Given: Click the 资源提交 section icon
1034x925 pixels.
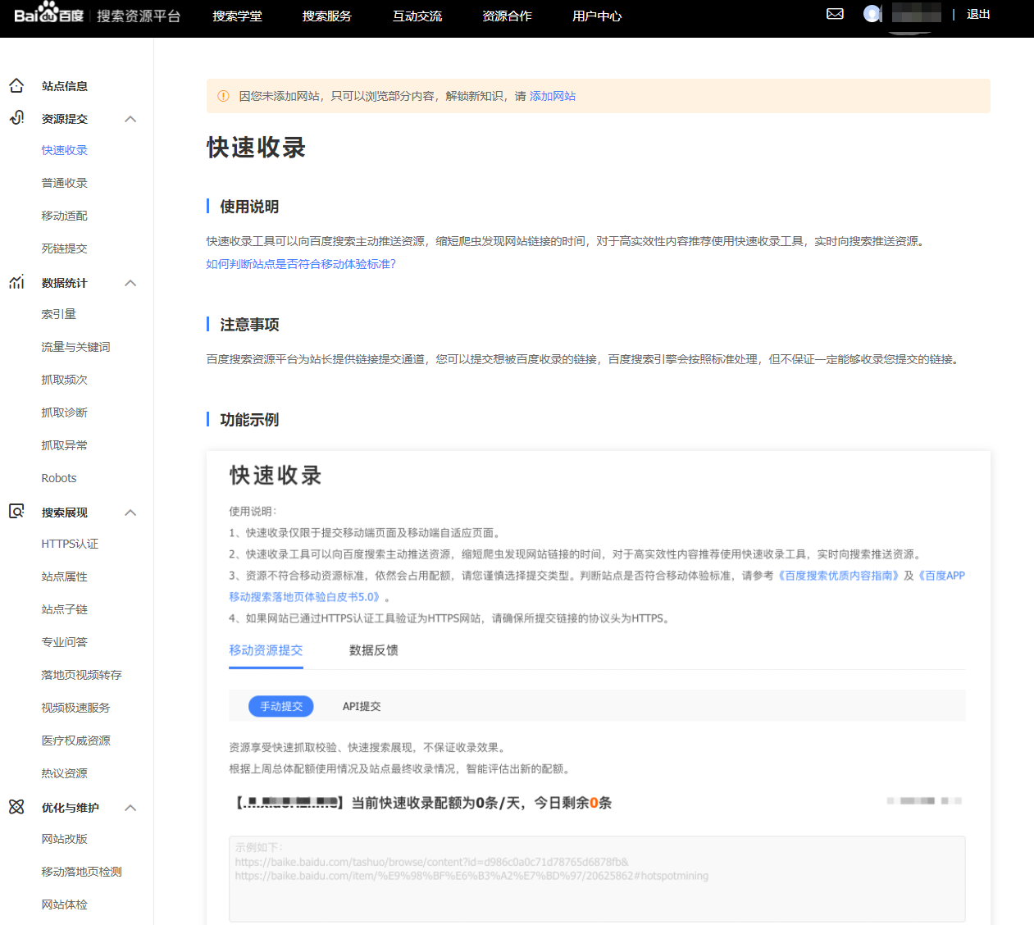Looking at the screenshot, I should tap(16, 118).
